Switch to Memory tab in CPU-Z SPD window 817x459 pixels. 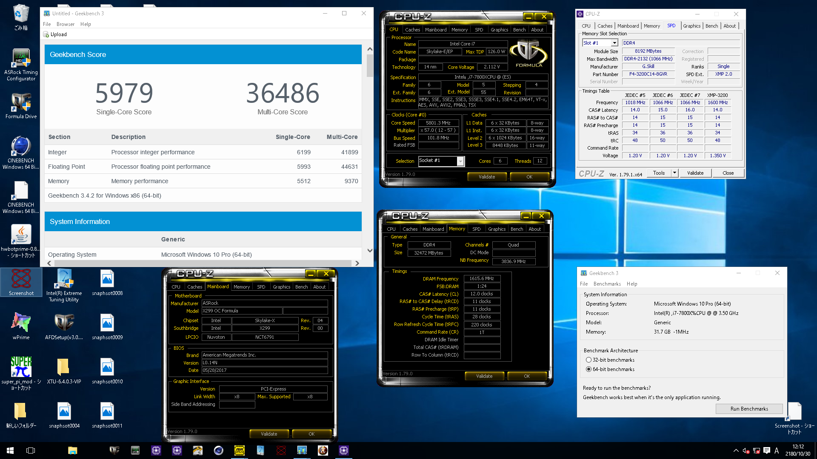[x=651, y=26]
